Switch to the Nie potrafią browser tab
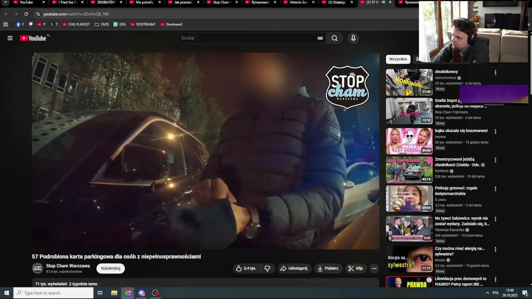Viewport: 532px width, 299px height. pos(145,2)
